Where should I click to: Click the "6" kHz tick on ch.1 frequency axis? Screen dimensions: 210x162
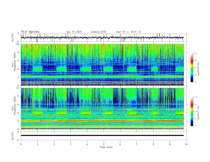point(19,61)
